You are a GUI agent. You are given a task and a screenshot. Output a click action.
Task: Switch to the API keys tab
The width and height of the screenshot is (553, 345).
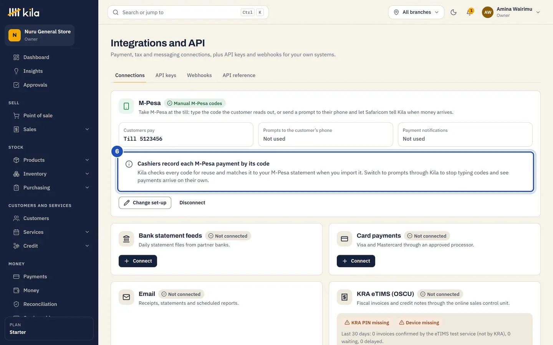coord(166,75)
